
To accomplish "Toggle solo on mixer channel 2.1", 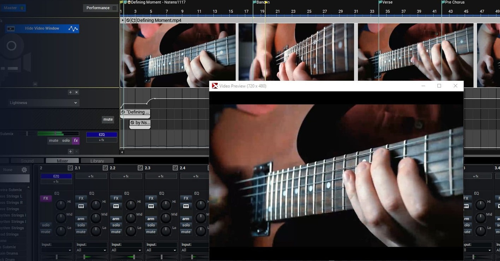I will tap(81, 225).
